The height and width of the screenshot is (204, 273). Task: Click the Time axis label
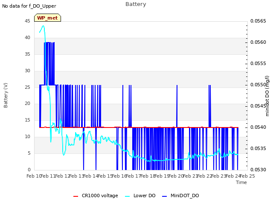pyautogui.click(x=241, y=182)
